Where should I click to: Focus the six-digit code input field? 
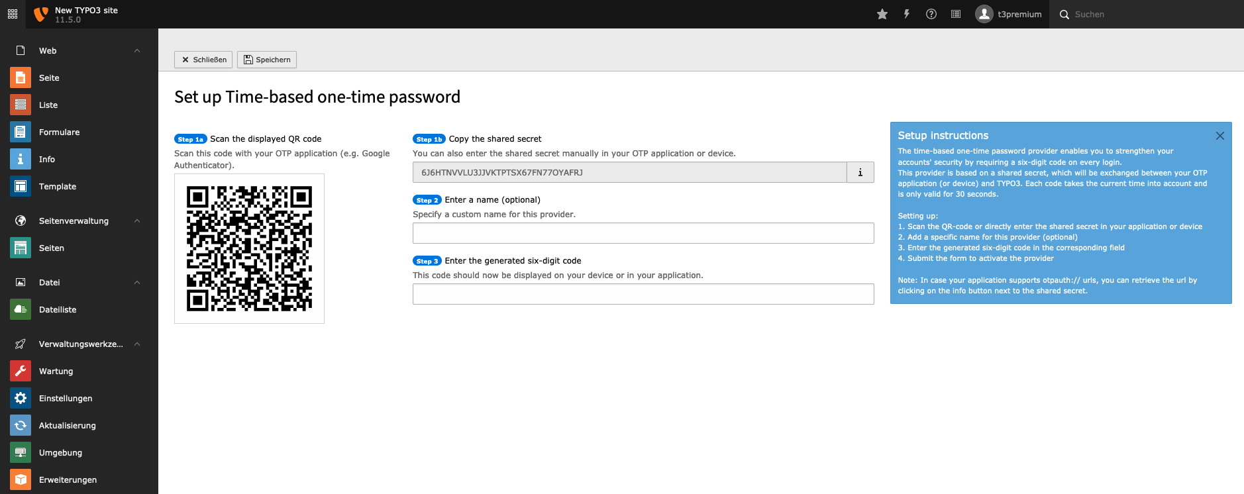tap(643, 294)
